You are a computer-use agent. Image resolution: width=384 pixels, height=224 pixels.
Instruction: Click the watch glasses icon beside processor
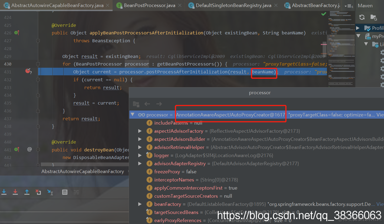[142, 115]
